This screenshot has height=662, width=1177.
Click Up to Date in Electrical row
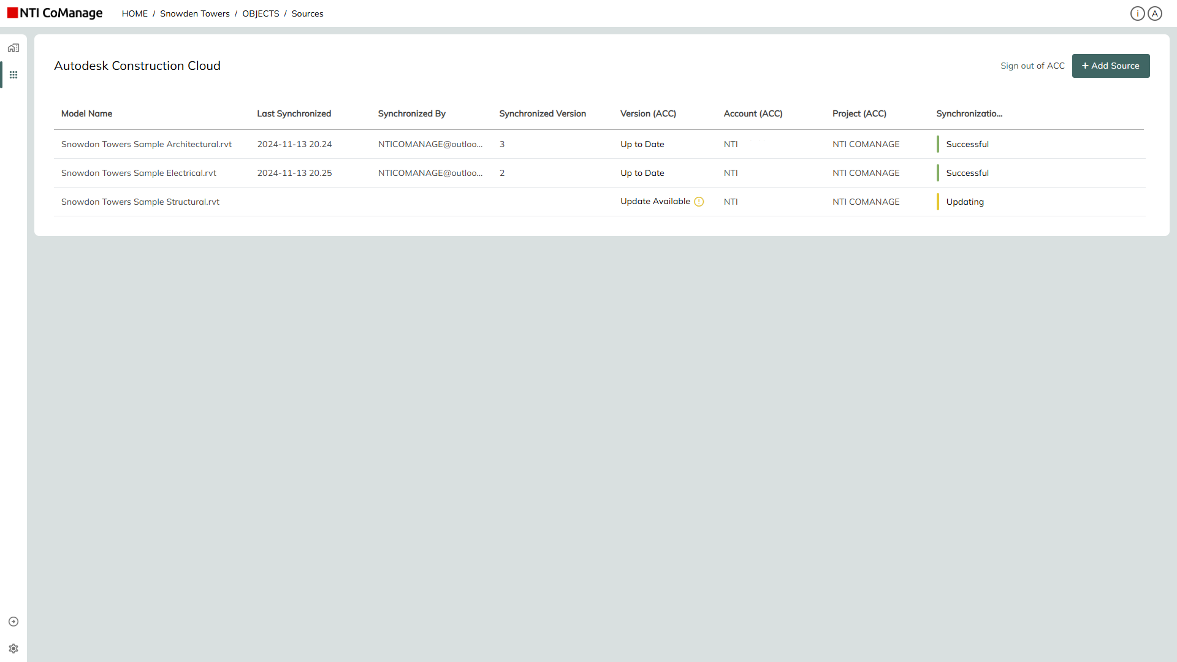[642, 173]
